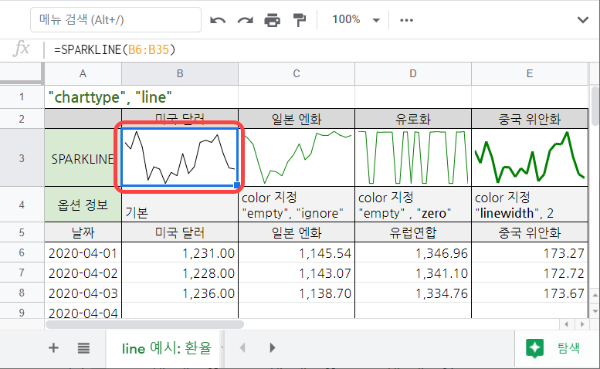600x369 pixels.
Task: Click the Undo arrow icon
Action: point(218,20)
